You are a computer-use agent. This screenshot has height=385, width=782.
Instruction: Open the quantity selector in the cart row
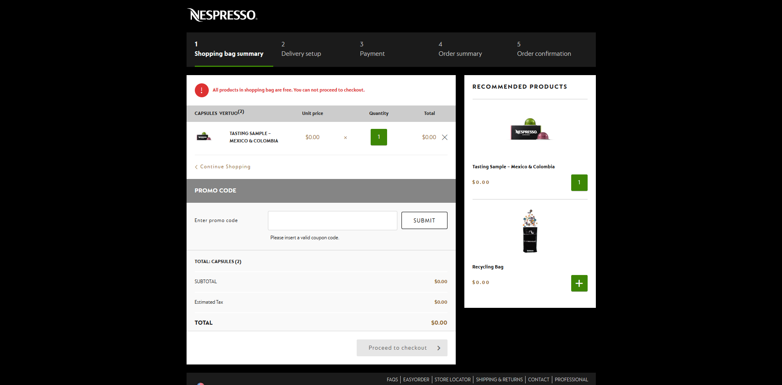[378, 137]
